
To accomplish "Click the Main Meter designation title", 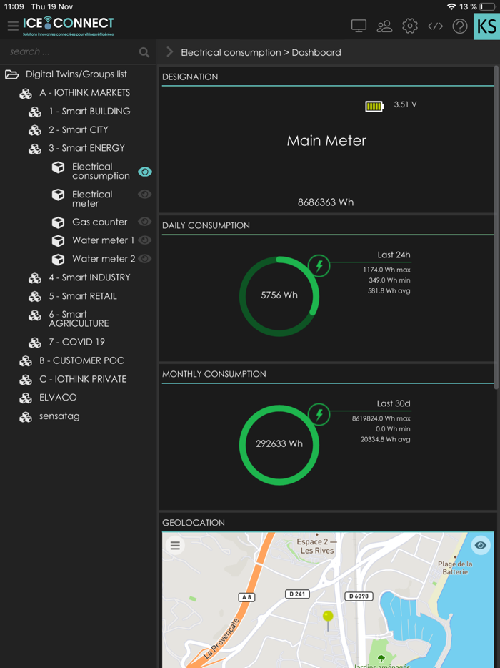I will pyautogui.click(x=326, y=141).
